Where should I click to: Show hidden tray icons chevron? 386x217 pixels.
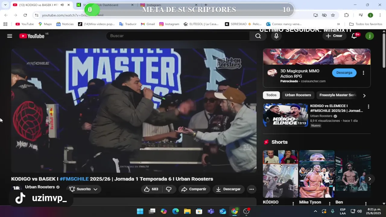(x=315, y=211)
